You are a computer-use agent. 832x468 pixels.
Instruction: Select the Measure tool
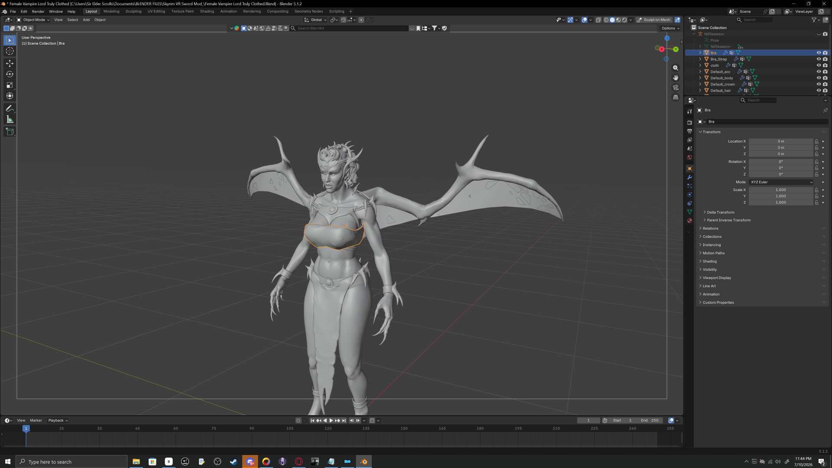coord(10,120)
